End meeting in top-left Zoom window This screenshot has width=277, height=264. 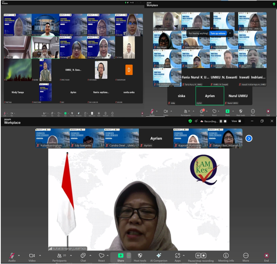pyautogui.click(x=142, y=114)
